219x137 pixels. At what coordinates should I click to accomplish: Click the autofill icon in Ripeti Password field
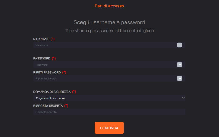pos(179,78)
